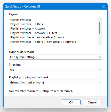The height and width of the screenshot is (112, 111).
Task: Click the Layout list scrollbar track below thumb
Action: (x=100, y=39)
